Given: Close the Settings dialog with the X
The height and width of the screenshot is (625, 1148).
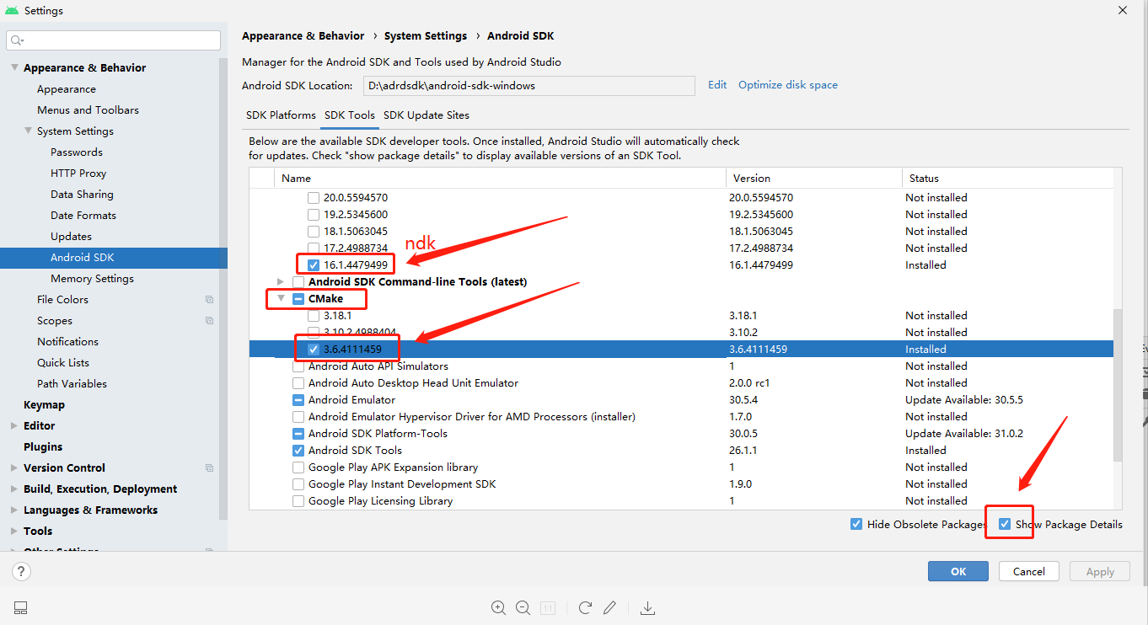Looking at the screenshot, I should pos(1122,10).
